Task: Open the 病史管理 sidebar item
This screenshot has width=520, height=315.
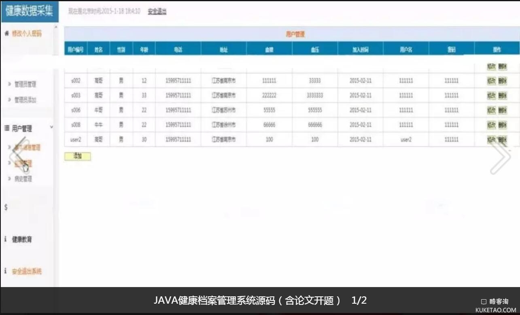Action: (x=23, y=179)
